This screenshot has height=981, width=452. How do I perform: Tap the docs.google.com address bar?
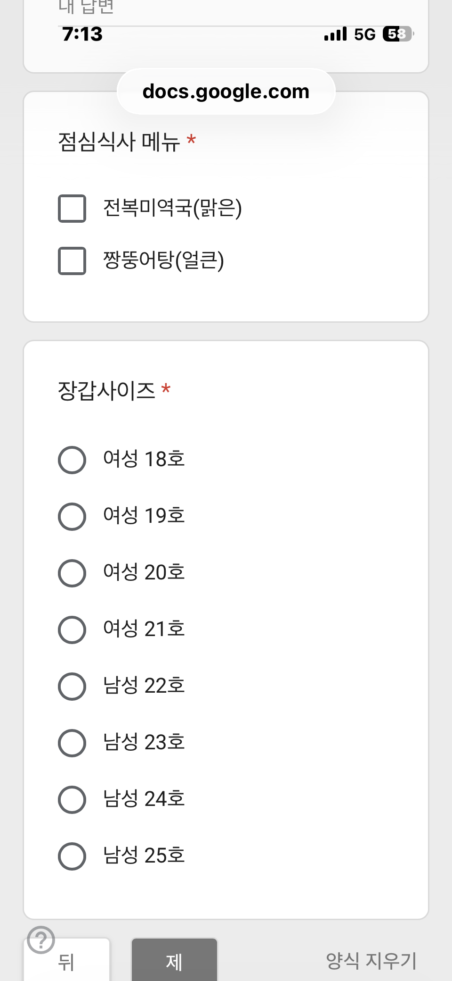click(226, 92)
